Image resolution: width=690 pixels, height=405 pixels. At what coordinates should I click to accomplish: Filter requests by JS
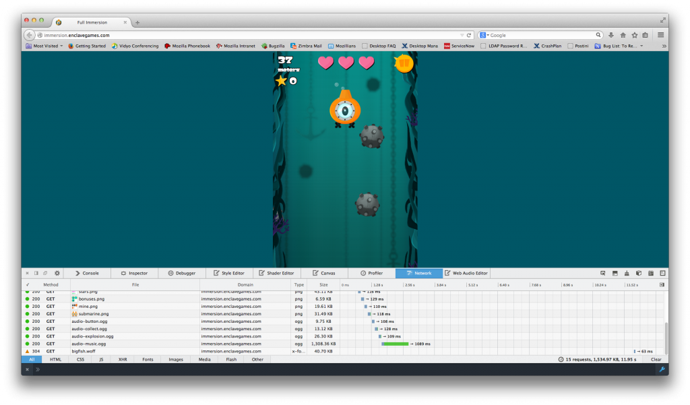[x=101, y=360]
